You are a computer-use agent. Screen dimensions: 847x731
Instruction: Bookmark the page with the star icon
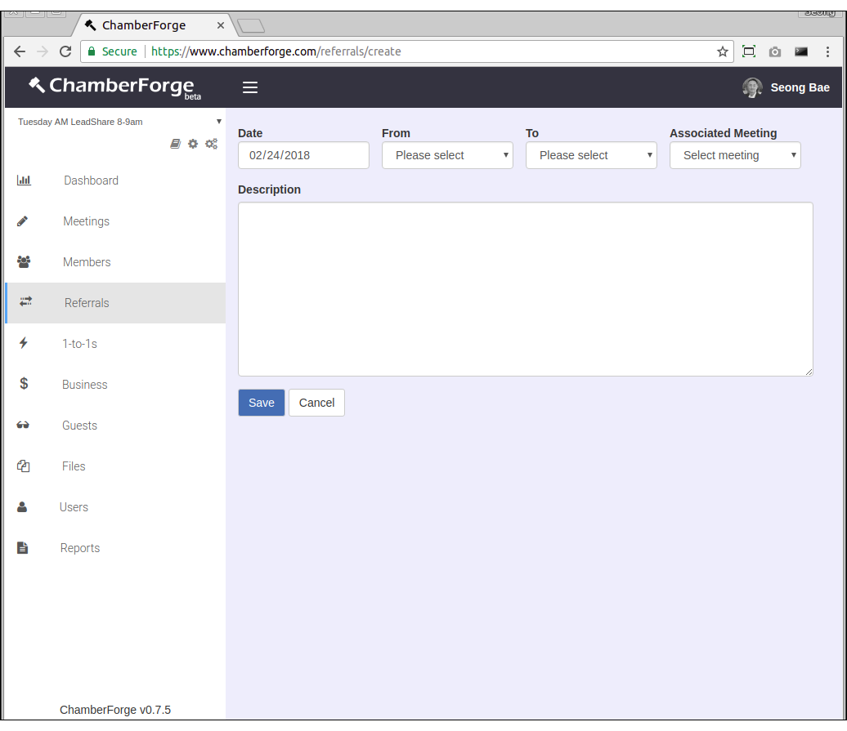coord(722,51)
